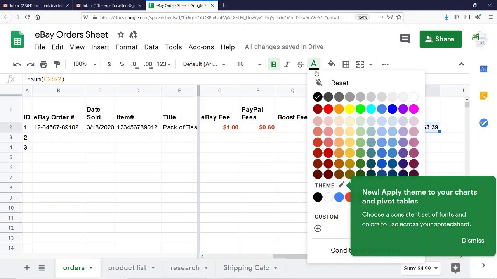Open the fill color bucket
497x279 pixels.
tap(332, 64)
